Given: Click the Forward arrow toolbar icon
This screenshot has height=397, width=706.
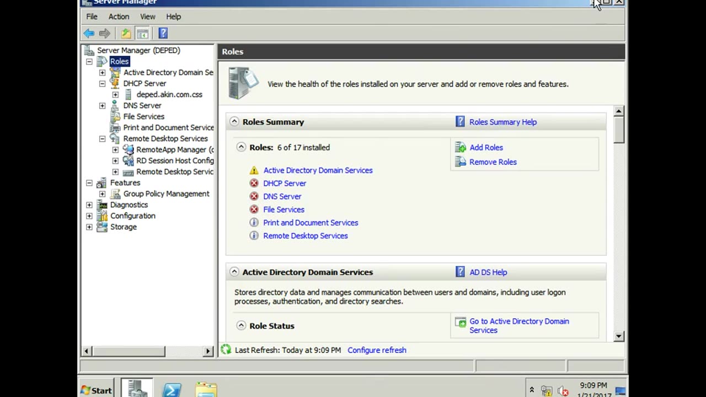Looking at the screenshot, I should point(105,34).
